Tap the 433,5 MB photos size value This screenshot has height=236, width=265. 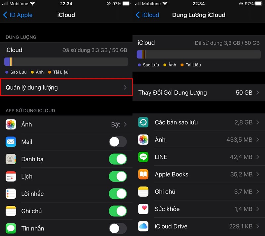pos(239,140)
